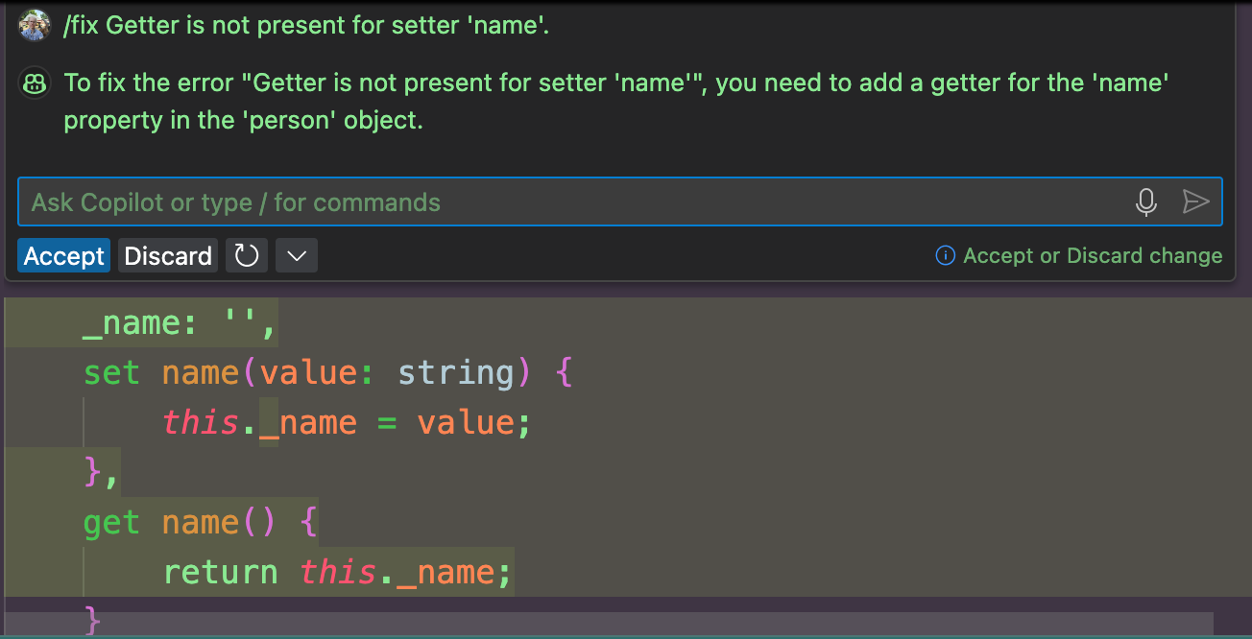Click the user profile avatar
The width and height of the screenshot is (1252, 639).
35,26
